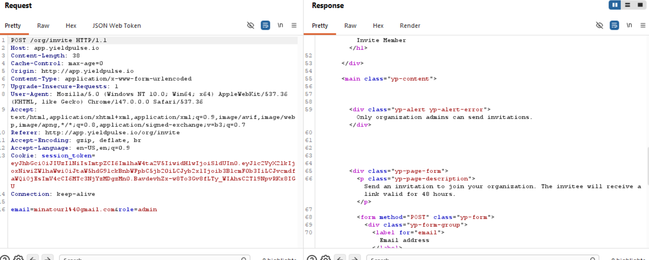649x260 pixels.
Task: Switch Request view to Hex tab
Action: [x=71, y=25]
